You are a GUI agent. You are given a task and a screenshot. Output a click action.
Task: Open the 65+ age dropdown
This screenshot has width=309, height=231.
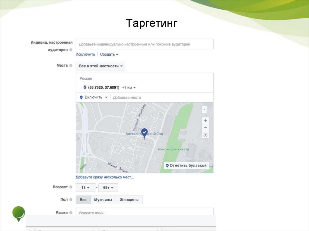coord(108,187)
